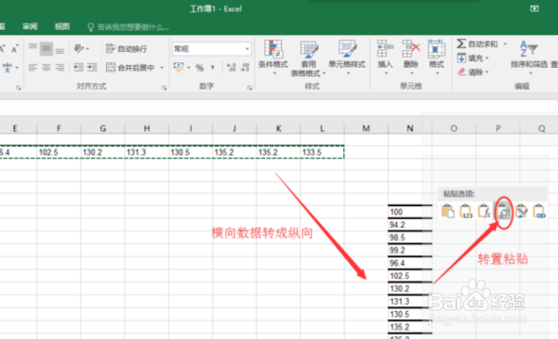Open Format as Table (套用表格格式)

[308, 59]
